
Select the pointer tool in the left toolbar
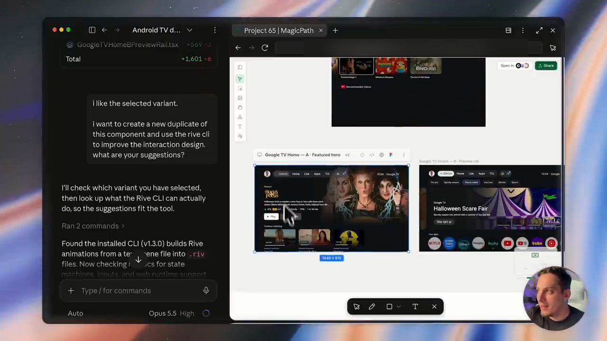[240, 79]
